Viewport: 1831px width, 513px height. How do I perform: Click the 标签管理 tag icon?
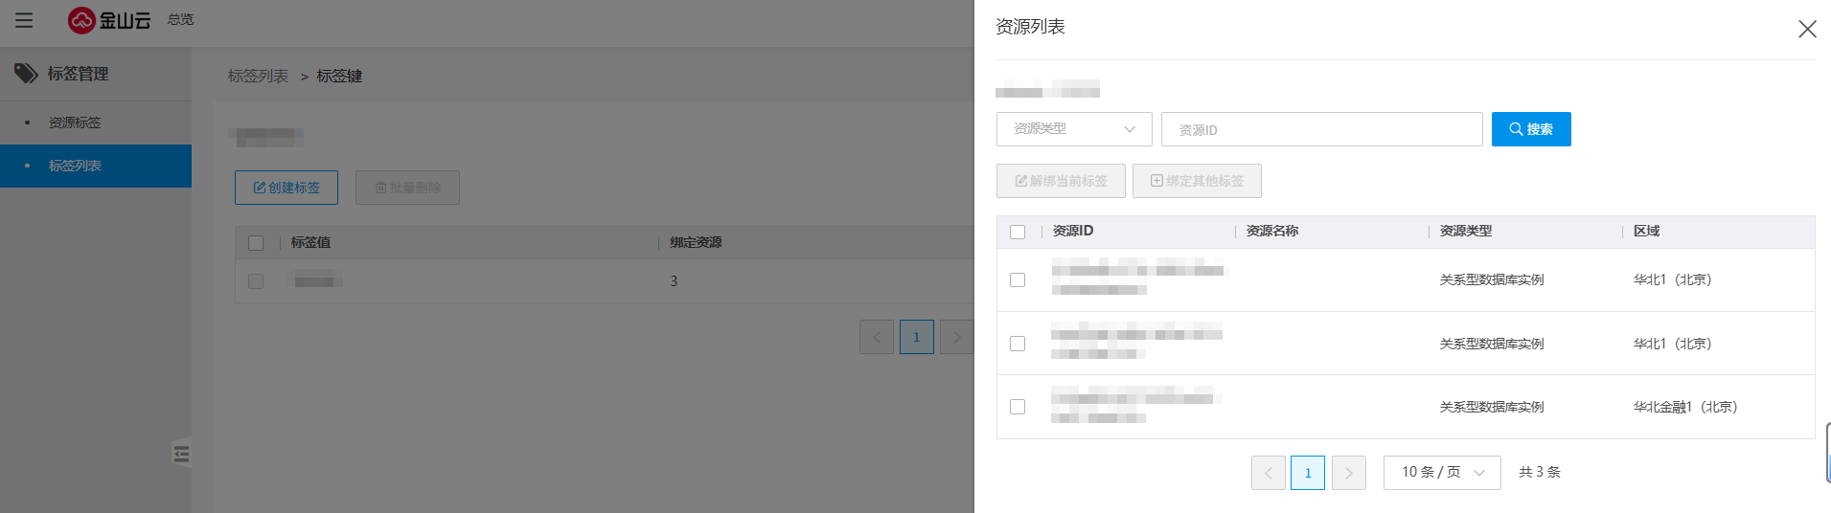(26, 74)
